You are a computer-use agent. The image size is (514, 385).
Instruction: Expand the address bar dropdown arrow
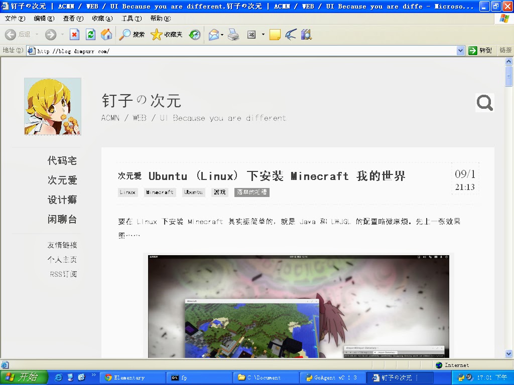pos(461,51)
